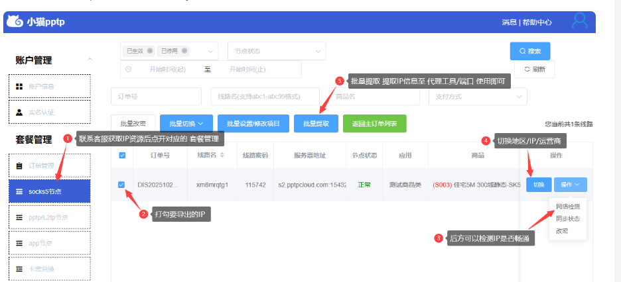Viewport: 621px width, 282px height.
Task: Click the 开始时间(止) date field
Action: (247, 69)
